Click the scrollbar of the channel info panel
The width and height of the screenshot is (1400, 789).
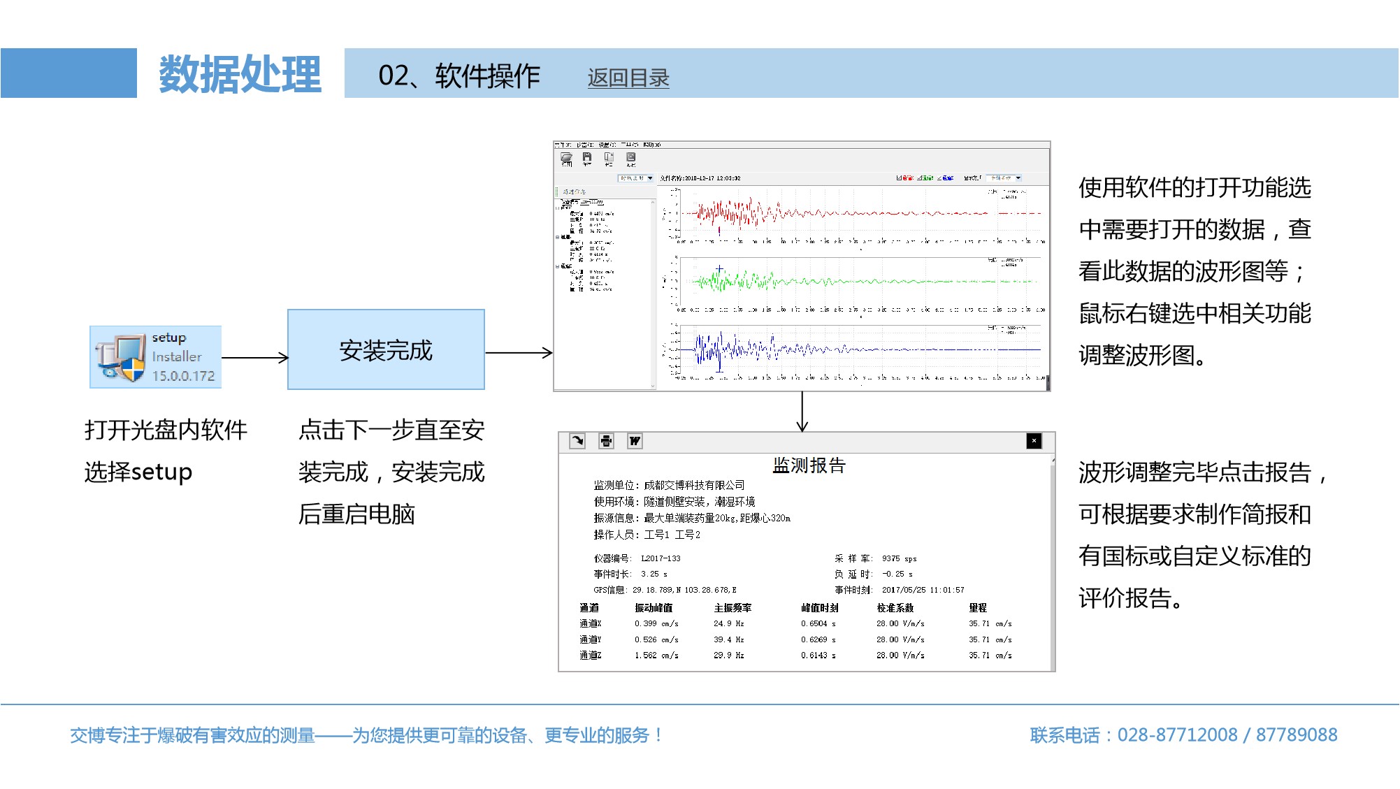coord(654,294)
